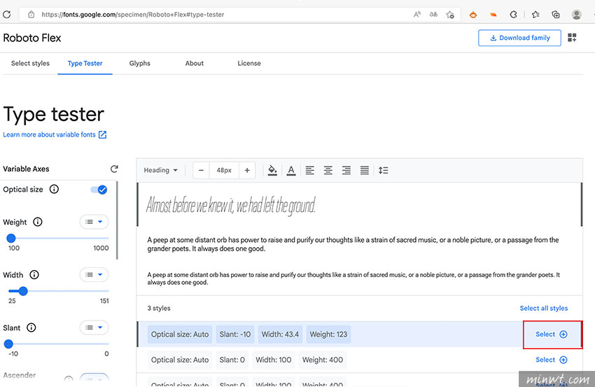Show Weight axis info icon
595x387 pixels.
[38, 222]
